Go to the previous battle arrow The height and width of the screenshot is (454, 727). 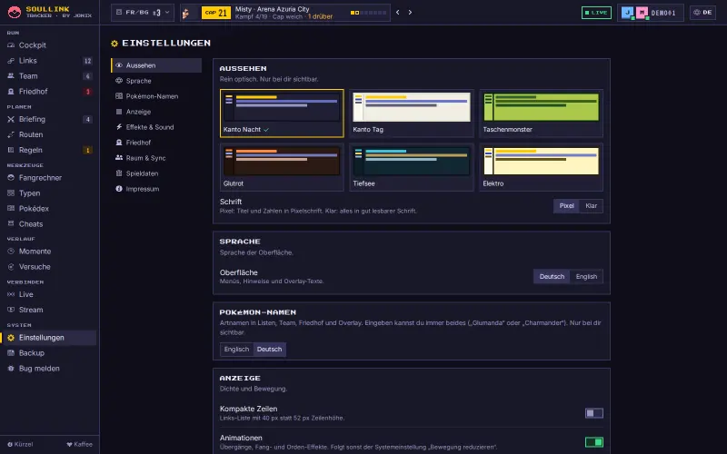398,13
